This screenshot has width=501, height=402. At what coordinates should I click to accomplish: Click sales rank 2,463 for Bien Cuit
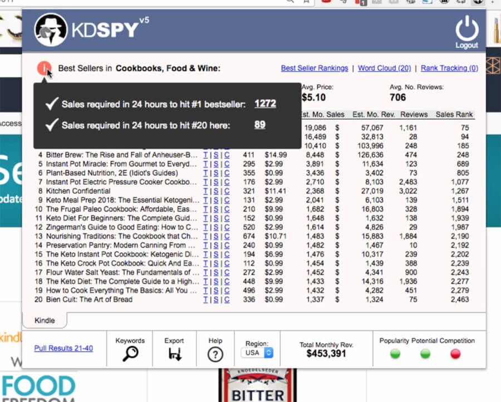coord(460,300)
